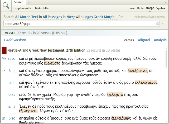
Task: Click Make Filter
Action: (x=42, y=8)
